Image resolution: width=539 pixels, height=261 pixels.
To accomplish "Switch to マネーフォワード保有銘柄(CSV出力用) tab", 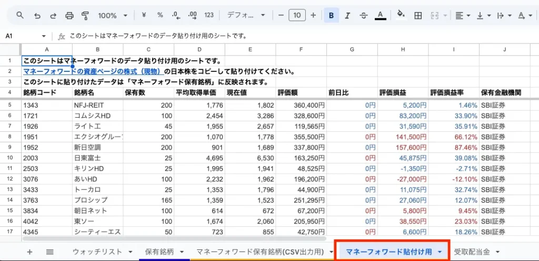I will [260, 252].
